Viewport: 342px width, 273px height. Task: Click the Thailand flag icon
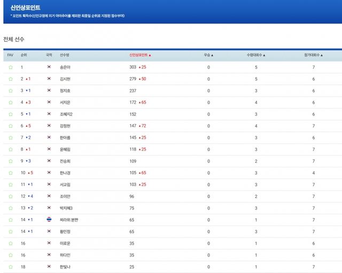pos(49,220)
